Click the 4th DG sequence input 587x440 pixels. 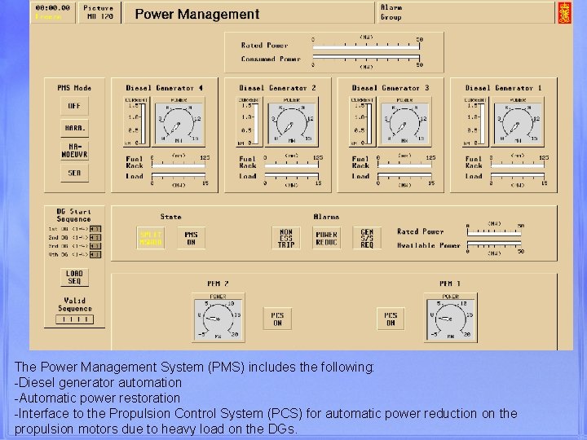(x=95, y=254)
